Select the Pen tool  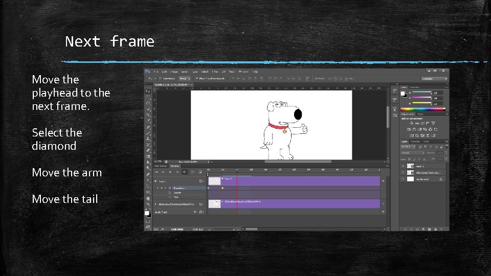[x=148, y=174]
